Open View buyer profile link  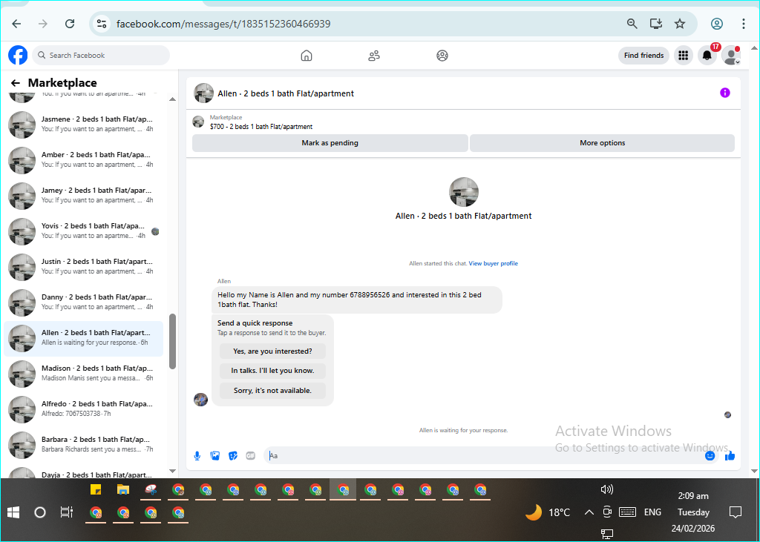coord(493,263)
